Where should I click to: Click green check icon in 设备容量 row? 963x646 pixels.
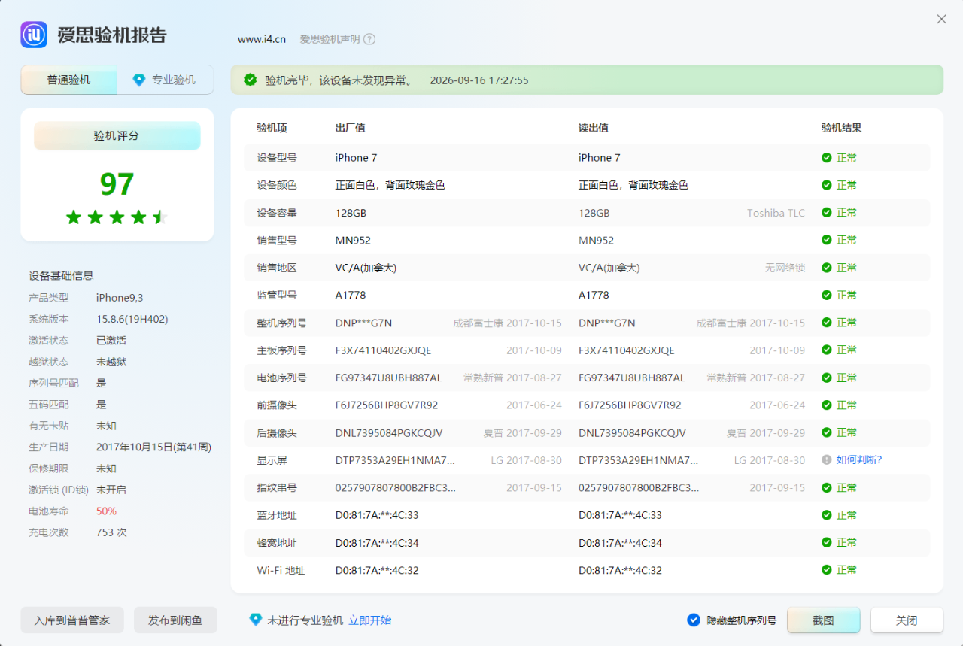(x=826, y=213)
